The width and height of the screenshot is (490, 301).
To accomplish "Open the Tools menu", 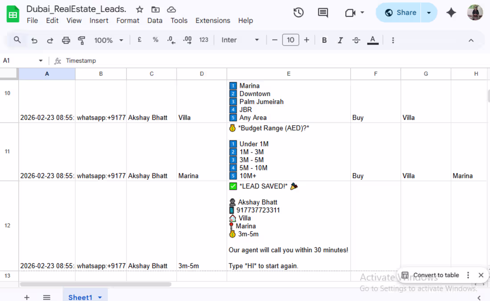I will point(179,21).
